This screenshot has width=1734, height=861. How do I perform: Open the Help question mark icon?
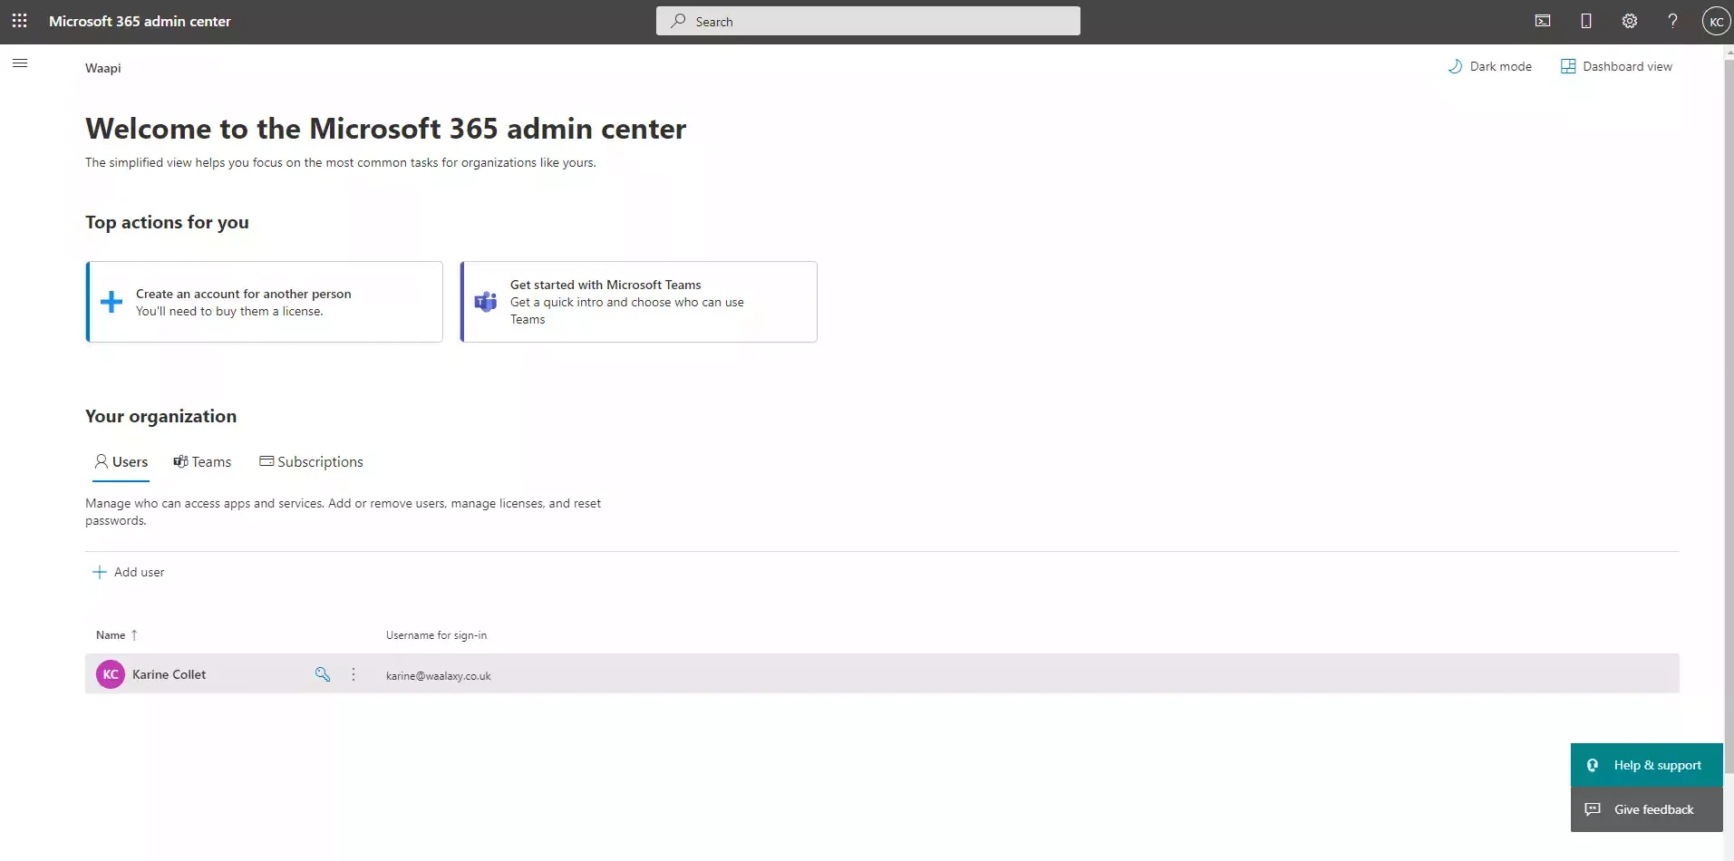point(1672,21)
